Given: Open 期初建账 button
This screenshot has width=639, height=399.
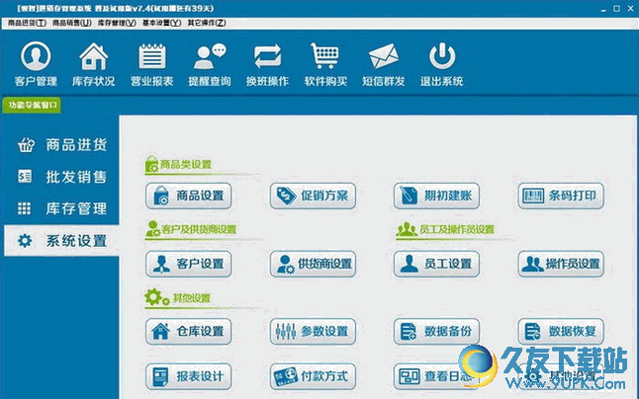Looking at the screenshot, I should pyautogui.click(x=436, y=196).
